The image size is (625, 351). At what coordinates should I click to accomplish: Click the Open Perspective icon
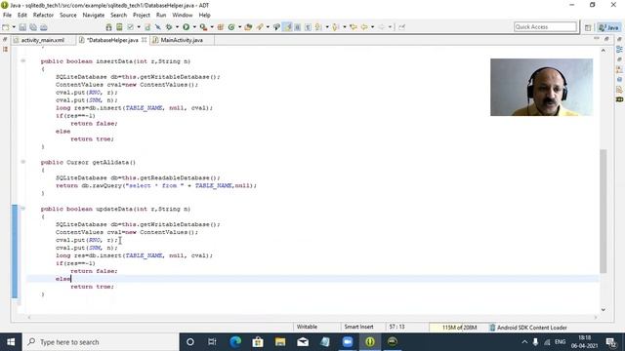pos(588,27)
